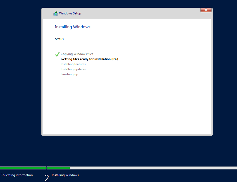Click the 'Collecting information' phase label

(x=17, y=175)
